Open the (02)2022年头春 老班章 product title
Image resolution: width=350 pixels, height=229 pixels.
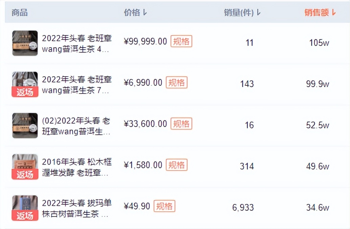coord(76,126)
